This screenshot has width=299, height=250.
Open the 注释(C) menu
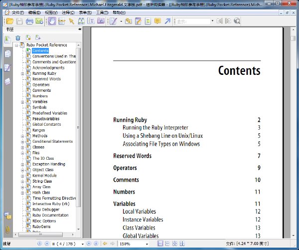tap(68, 12)
